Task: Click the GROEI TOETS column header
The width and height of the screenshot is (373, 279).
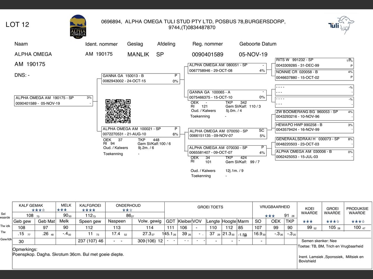Action: click(210, 207)
